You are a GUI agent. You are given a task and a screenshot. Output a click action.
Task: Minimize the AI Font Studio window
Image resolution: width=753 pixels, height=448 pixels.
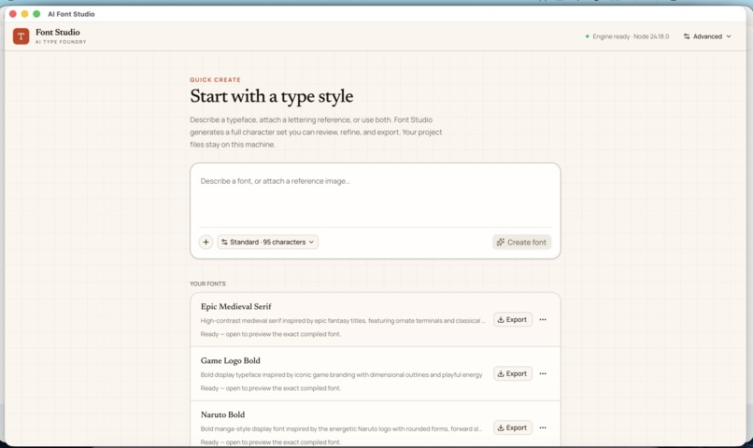coord(24,14)
